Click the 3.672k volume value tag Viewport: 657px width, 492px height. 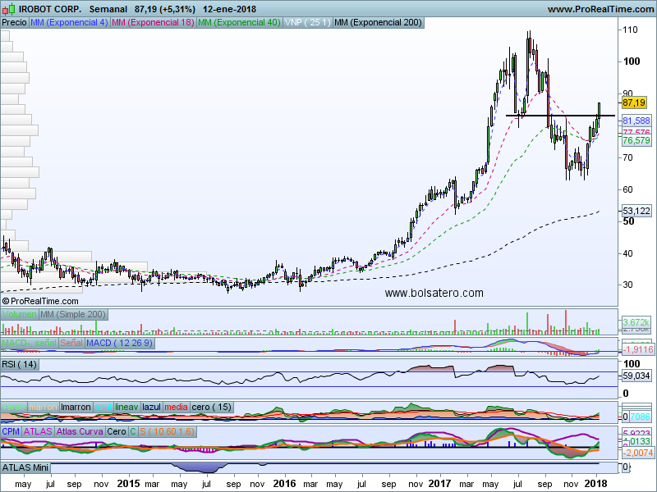pyautogui.click(x=636, y=322)
